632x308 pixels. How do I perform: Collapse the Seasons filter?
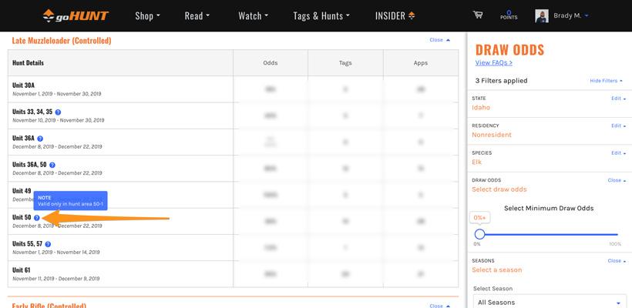pos(614,261)
